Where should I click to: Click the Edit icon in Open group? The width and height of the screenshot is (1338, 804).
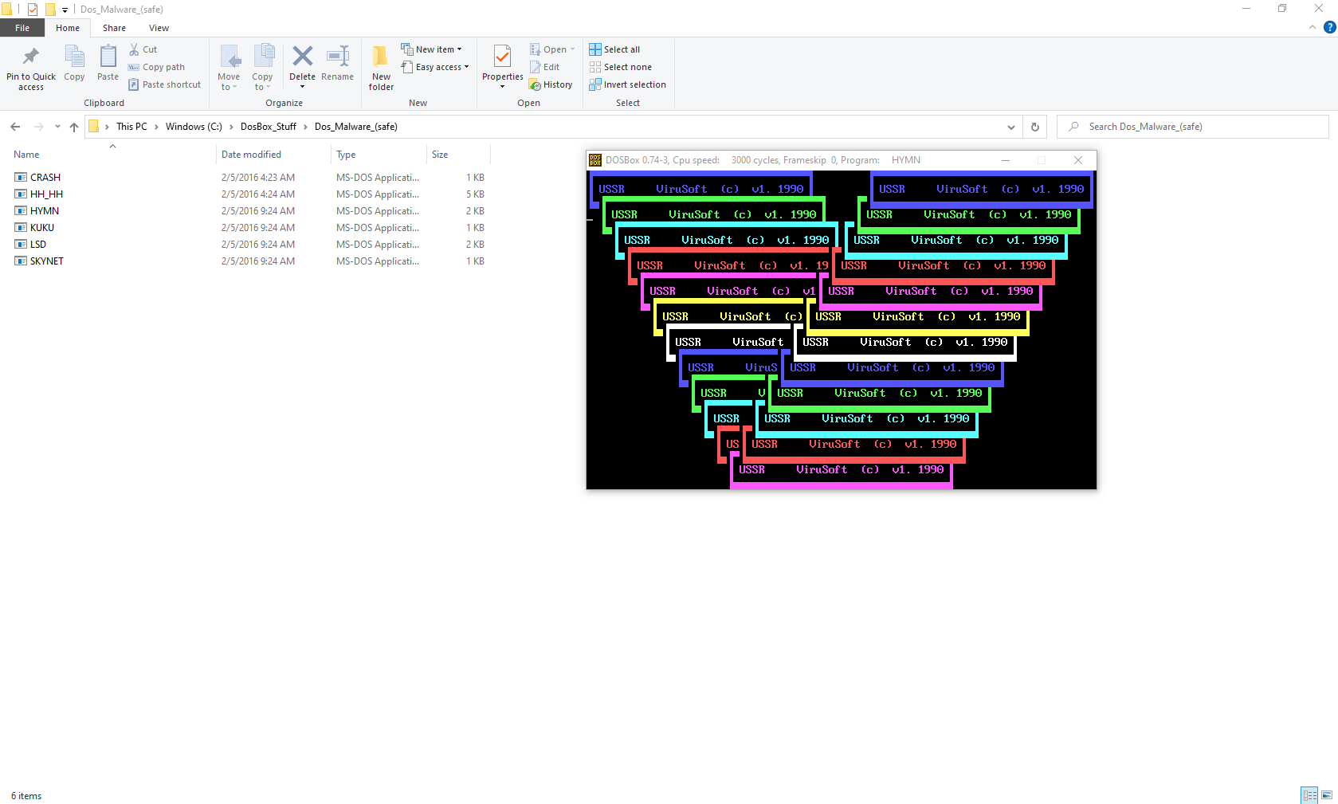(536, 67)
